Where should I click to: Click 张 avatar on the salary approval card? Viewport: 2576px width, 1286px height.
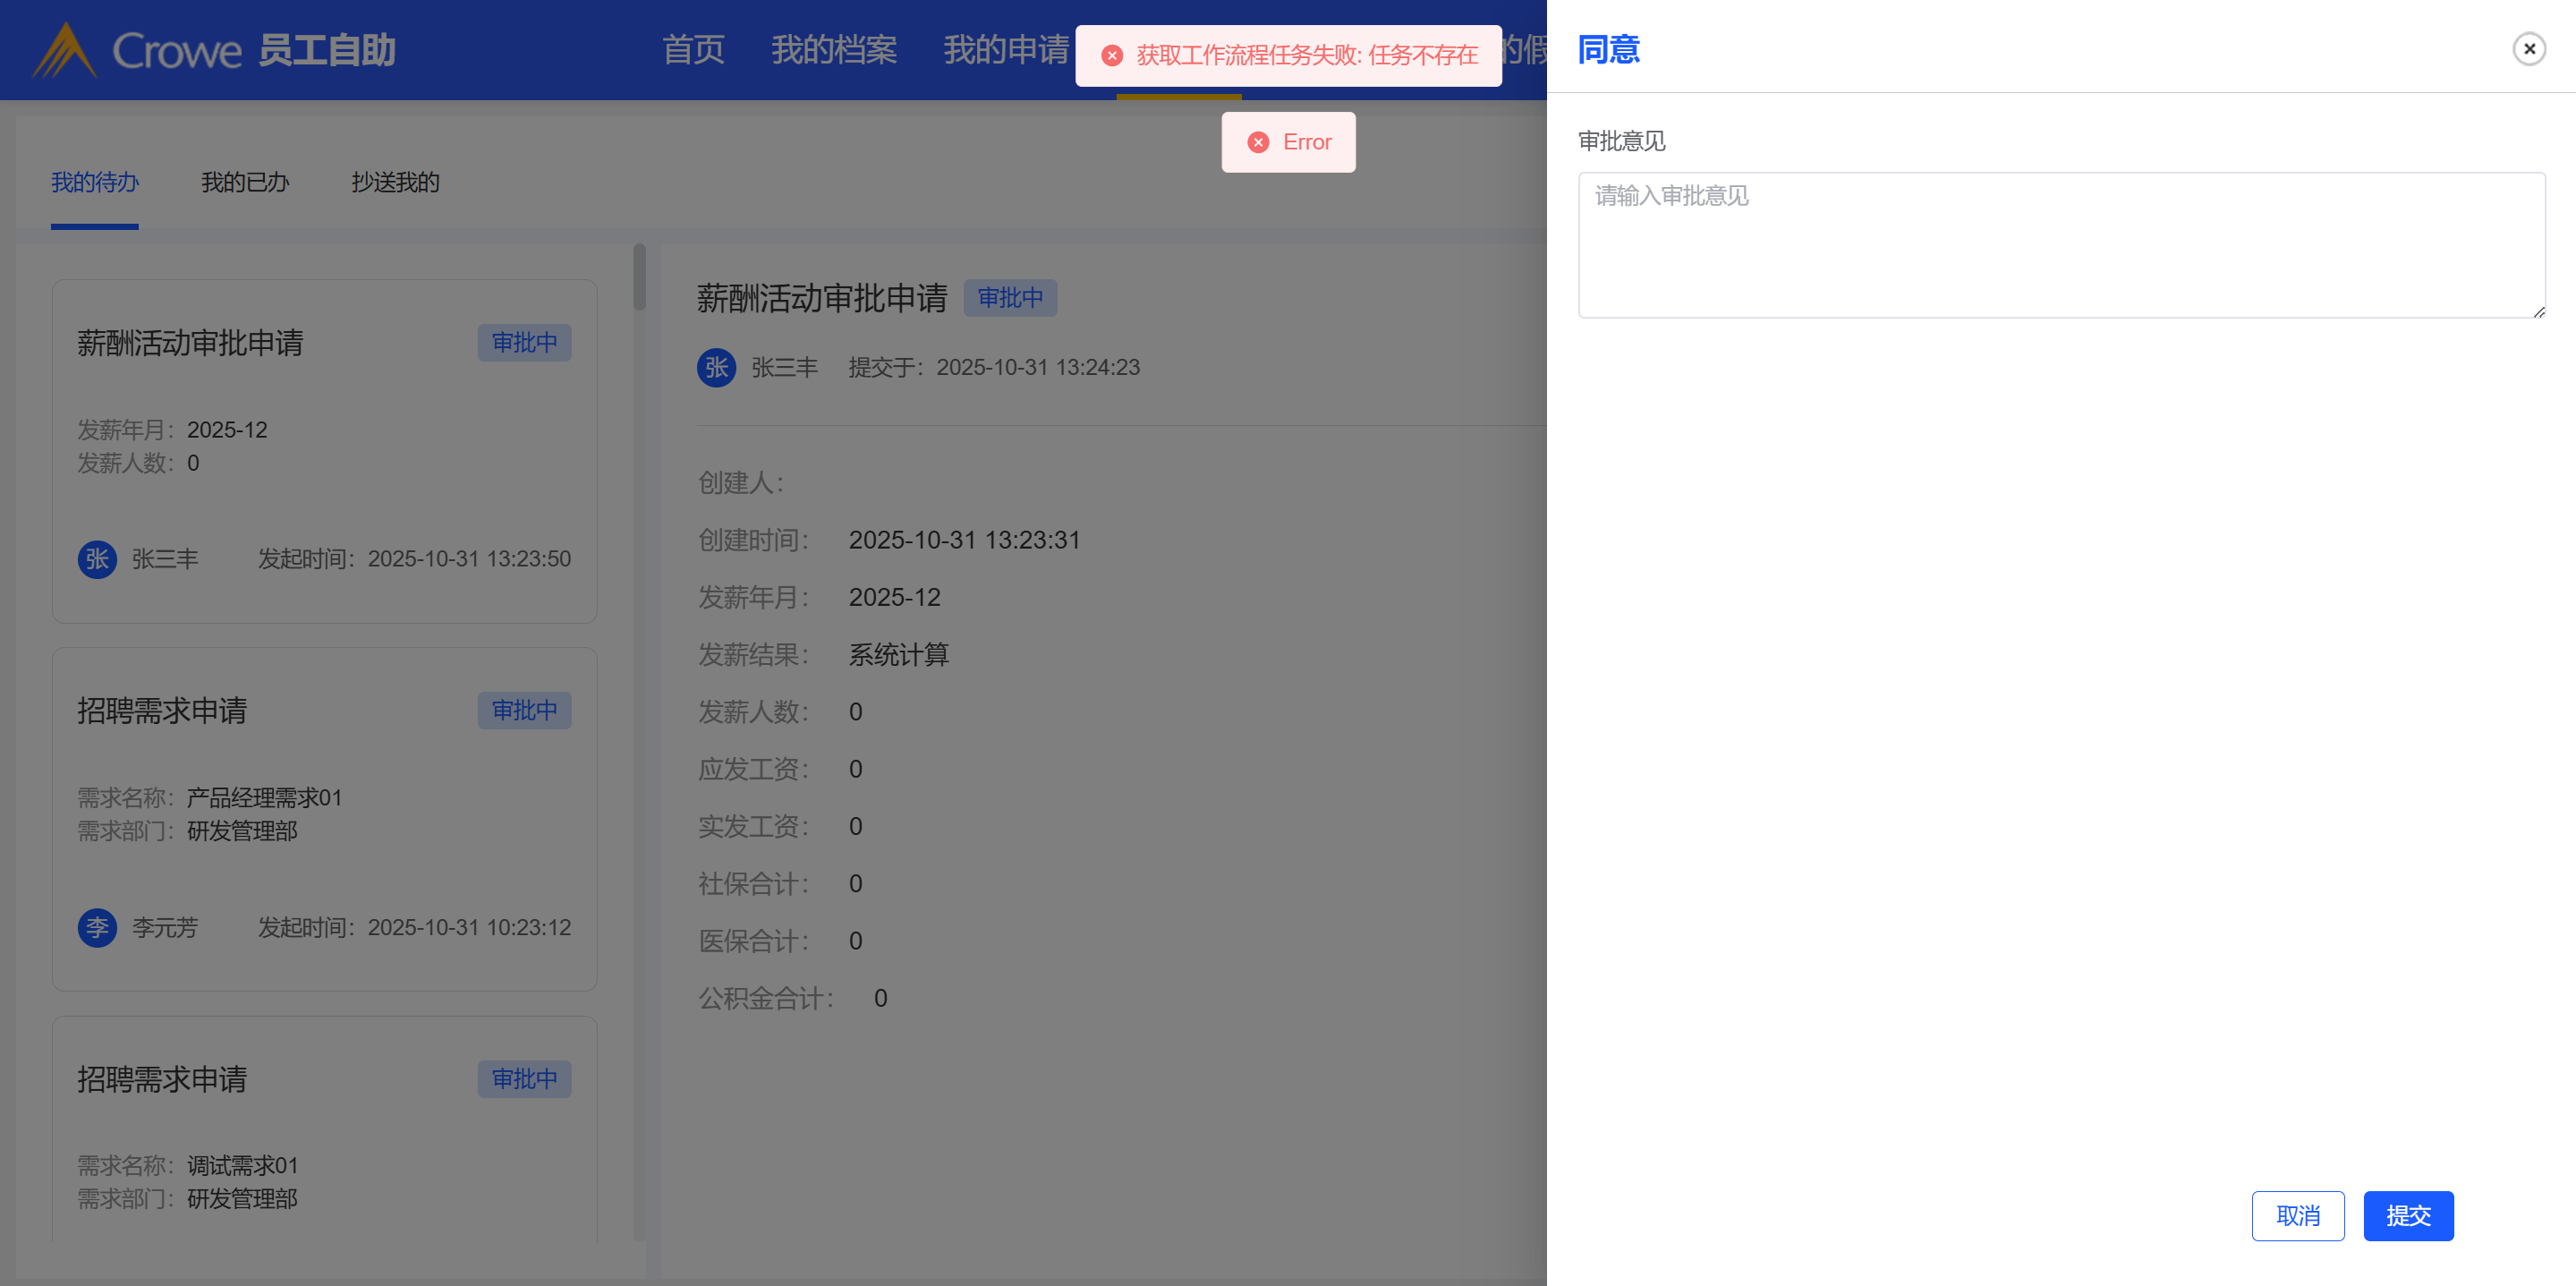coord(97,559)
